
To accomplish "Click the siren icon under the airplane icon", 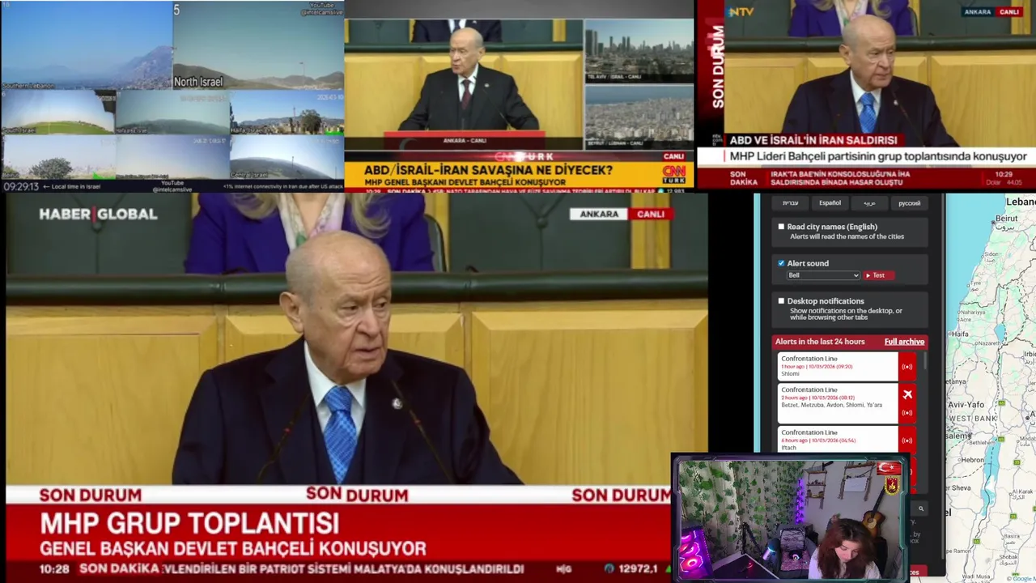I will (x=907, y=413).
